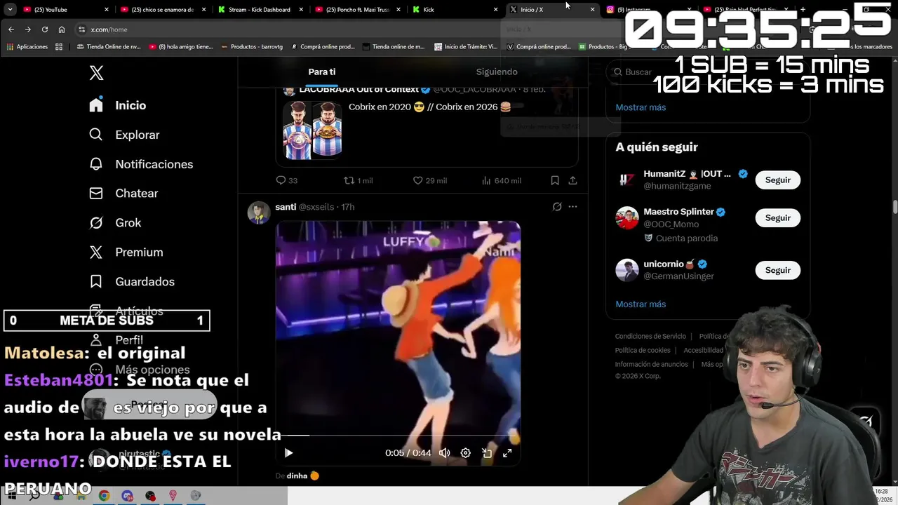Reply to Cobrix post with 33 comments
This screenshot has width=898, height=505.
tap(286, 180)
